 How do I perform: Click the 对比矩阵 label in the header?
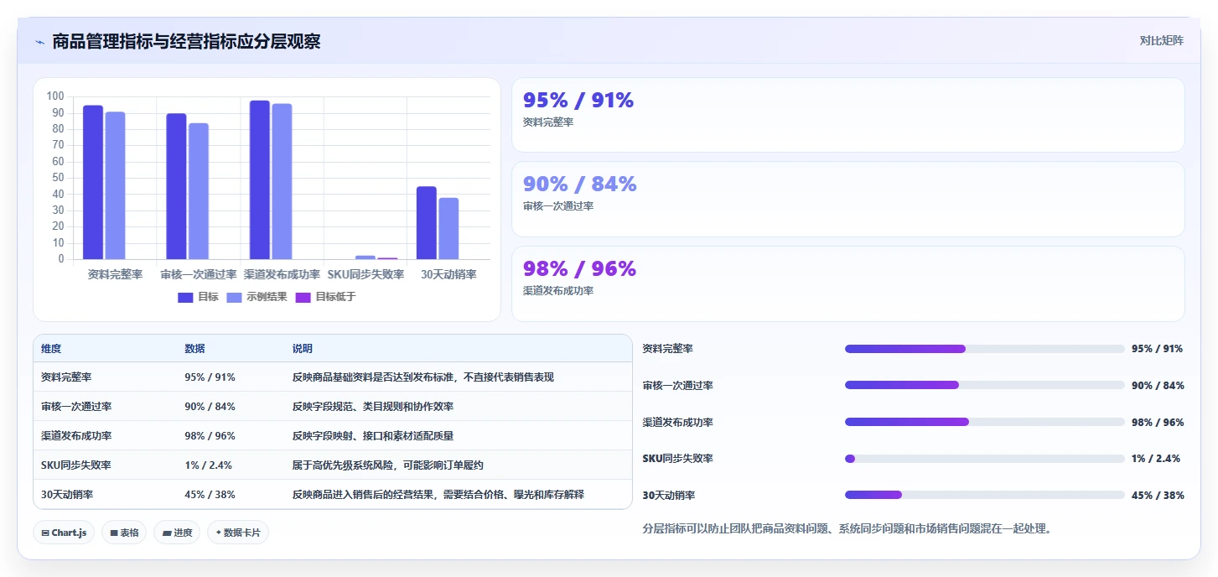tap(1161, 40)
